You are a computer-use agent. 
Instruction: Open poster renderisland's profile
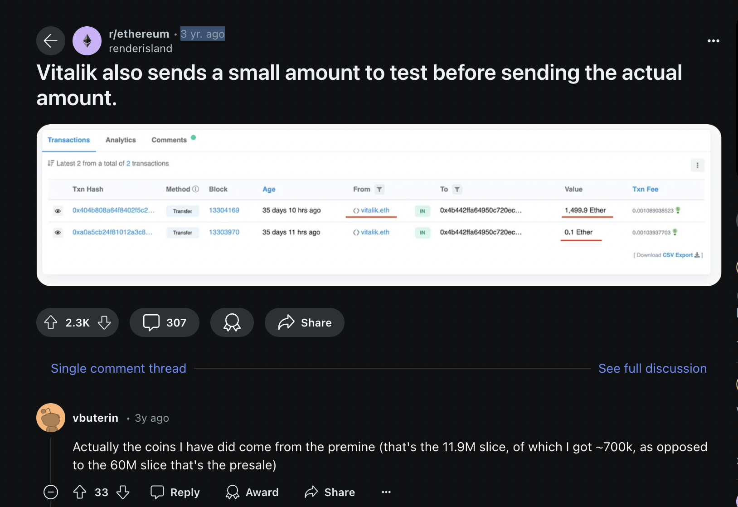[141, 49]
